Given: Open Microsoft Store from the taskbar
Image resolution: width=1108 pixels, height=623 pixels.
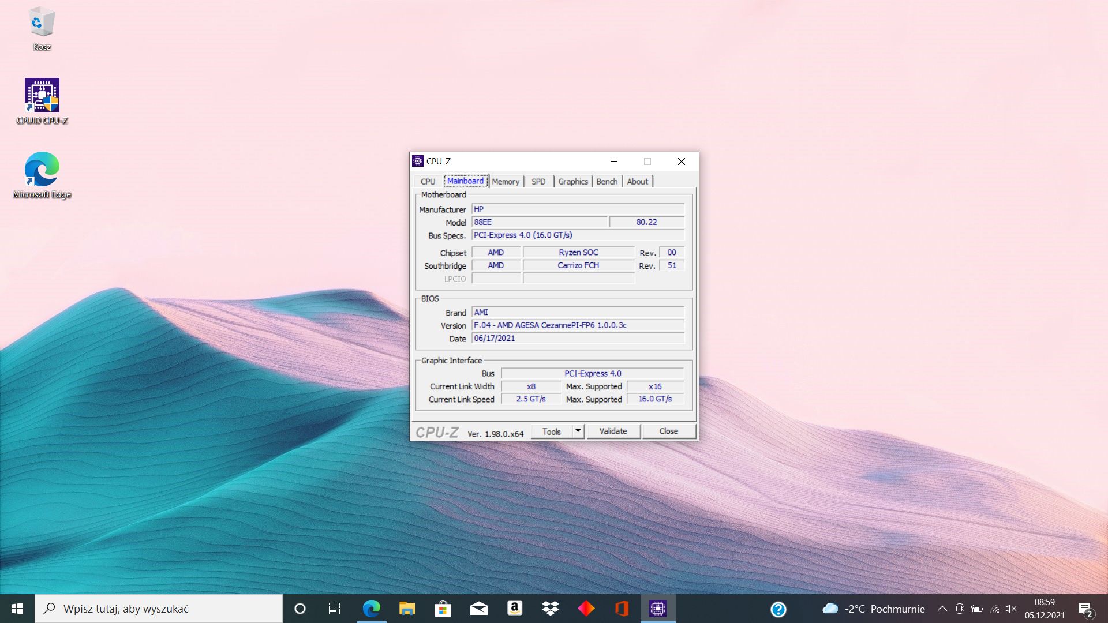Looking at the screenshot, I should point(443,609).
